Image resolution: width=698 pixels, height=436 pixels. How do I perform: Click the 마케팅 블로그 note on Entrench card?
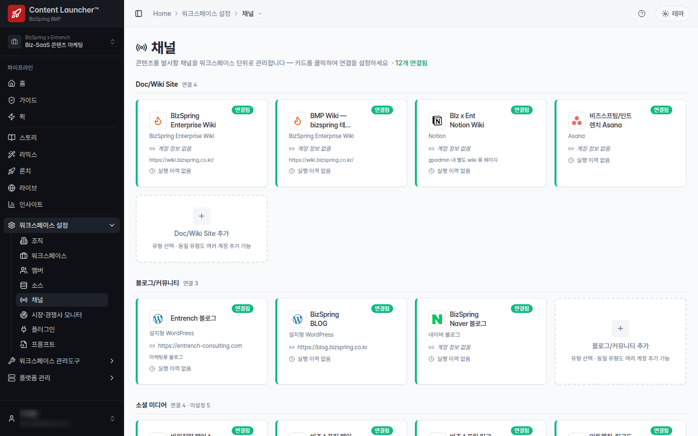tap(166, 357)
